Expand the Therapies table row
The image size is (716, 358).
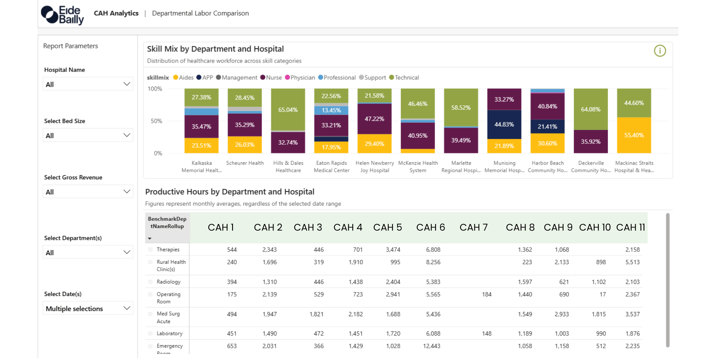coord(150,249)
